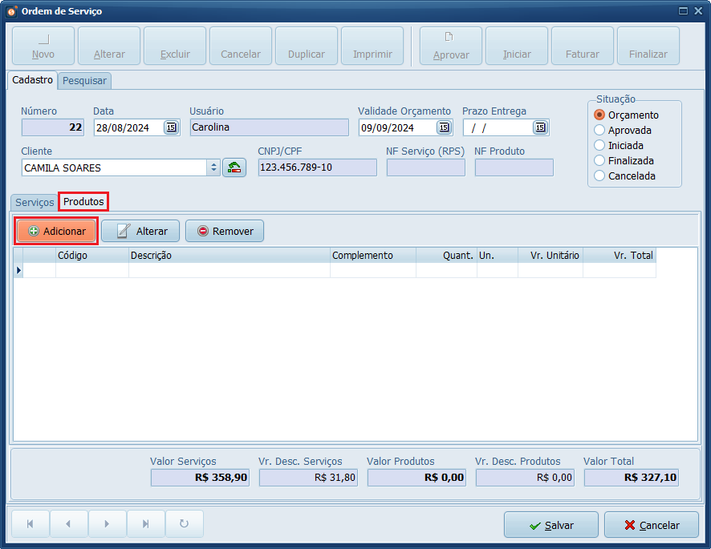
Task: Go to the previous record arrow
Action: 69,524
